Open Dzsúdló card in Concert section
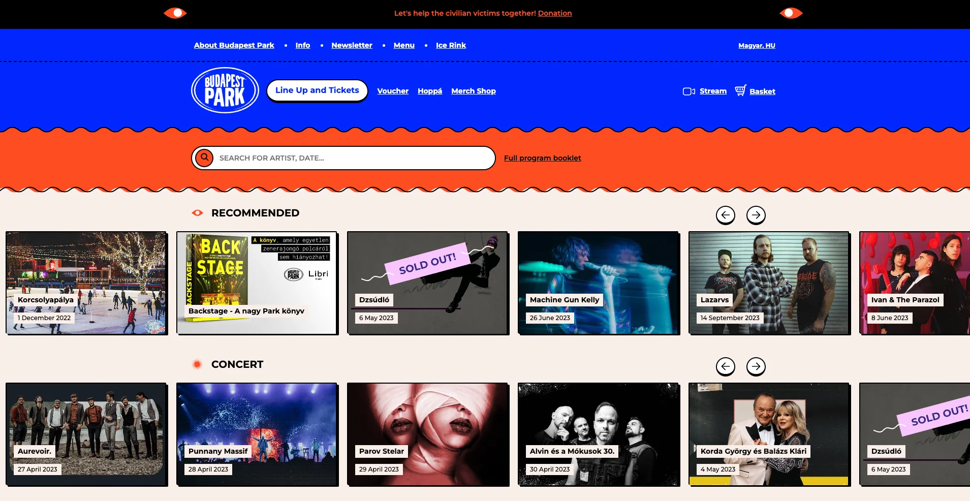 point(915,434)
